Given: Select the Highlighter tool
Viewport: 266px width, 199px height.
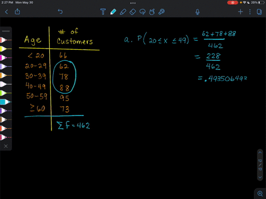Looking at the screenshot, I should (123, 12).
